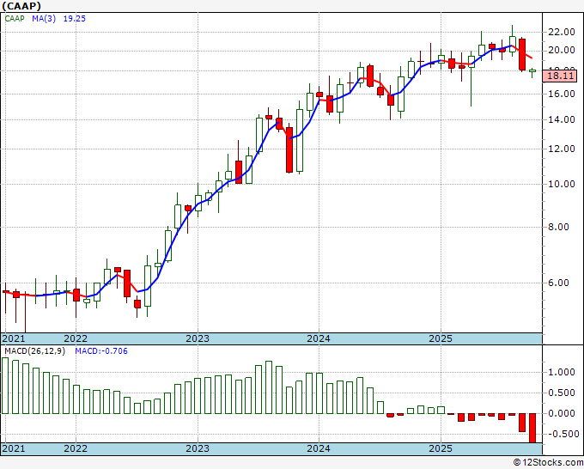Click the MA(3) indicator label
Screen dimensions: 584x469
click(x=44, y=18)
